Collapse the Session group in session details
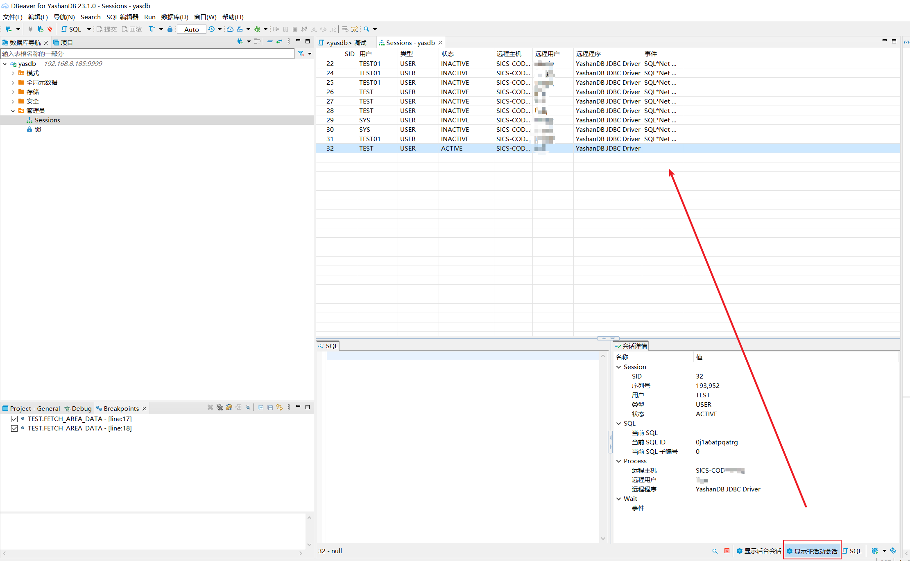This screenshot has width=910, height=561. (x=618, y=367)
